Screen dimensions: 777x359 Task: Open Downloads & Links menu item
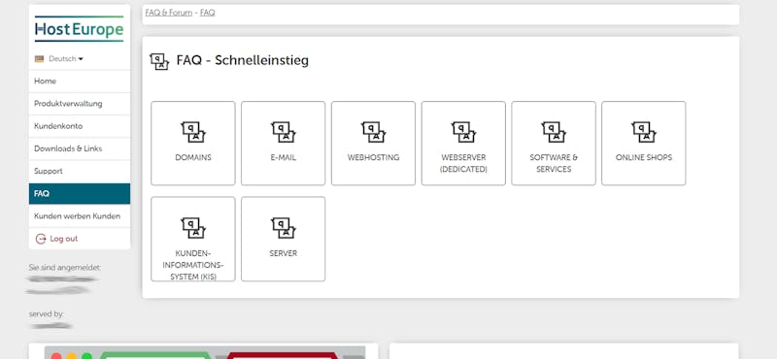coord(80,148)
